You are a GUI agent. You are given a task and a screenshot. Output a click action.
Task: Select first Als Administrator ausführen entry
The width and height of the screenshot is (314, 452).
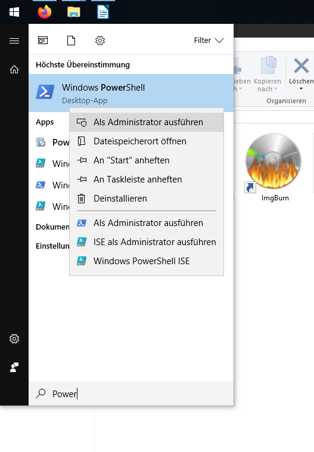[147, 122]
